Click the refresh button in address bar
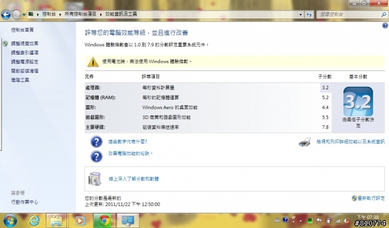 point(309,15)
